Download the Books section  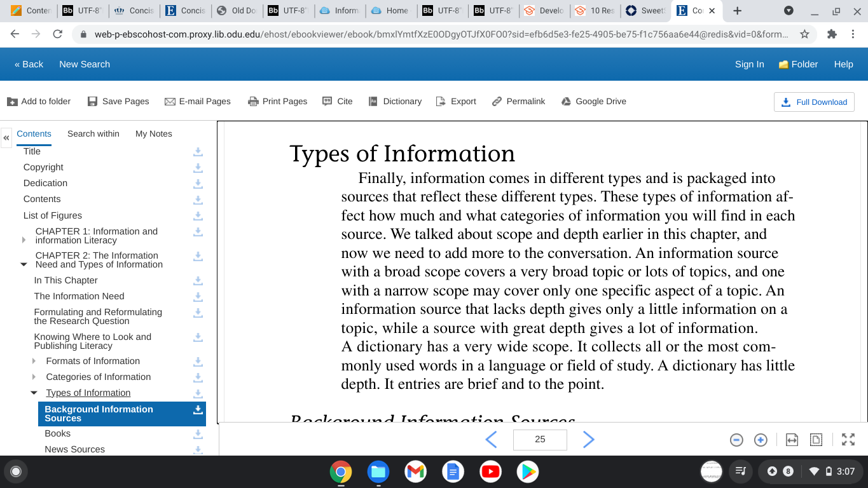click(198, 433)
